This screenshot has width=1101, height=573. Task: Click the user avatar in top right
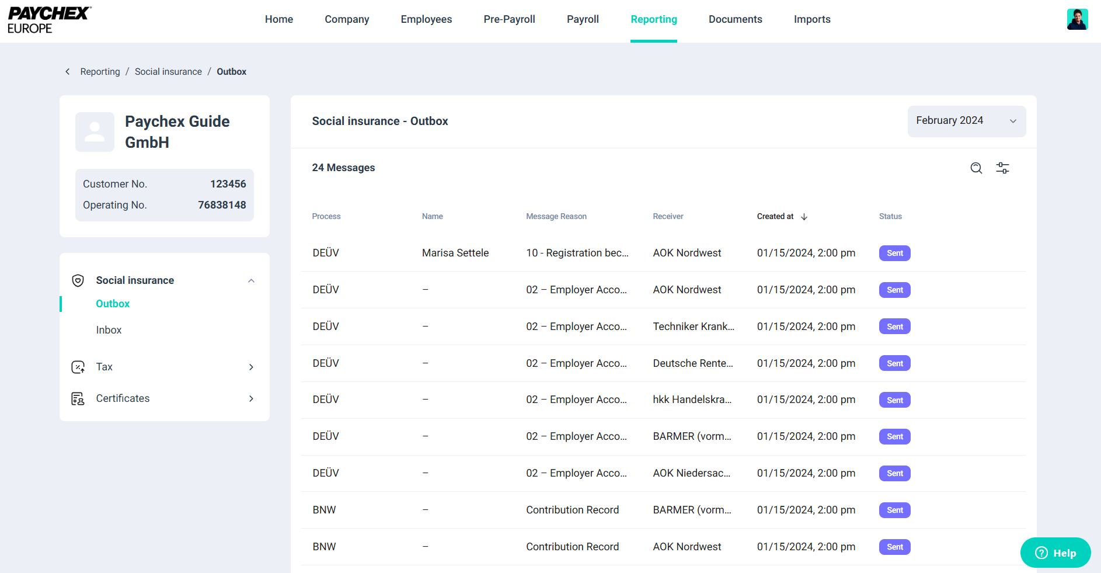(x=1077, y=19)
